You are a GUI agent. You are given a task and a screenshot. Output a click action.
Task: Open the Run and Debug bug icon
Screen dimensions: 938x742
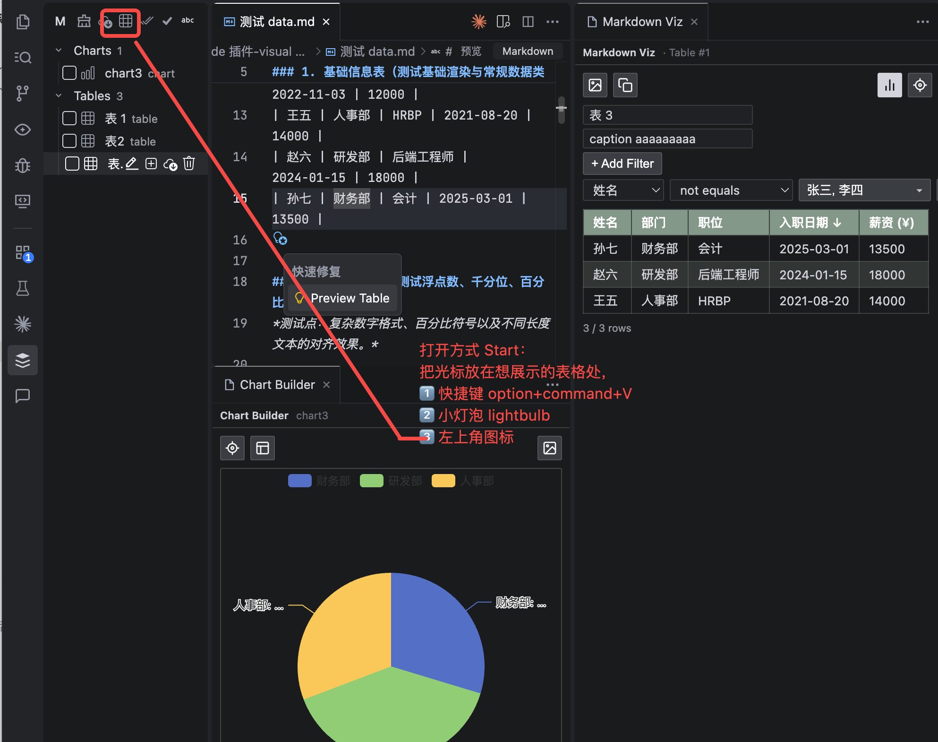click(x=23, y=165)
